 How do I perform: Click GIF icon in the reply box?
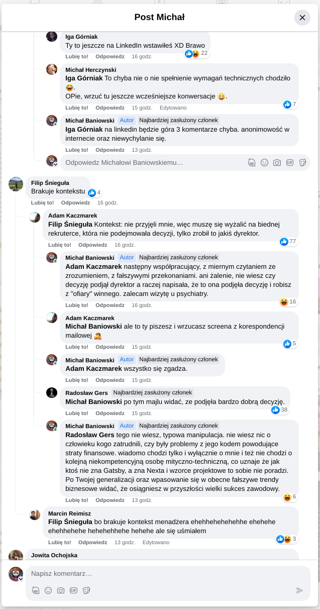[x=290, y=162]
